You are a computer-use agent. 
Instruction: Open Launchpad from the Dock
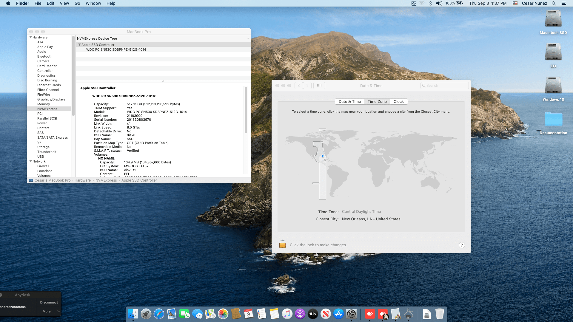click(146, 314)
